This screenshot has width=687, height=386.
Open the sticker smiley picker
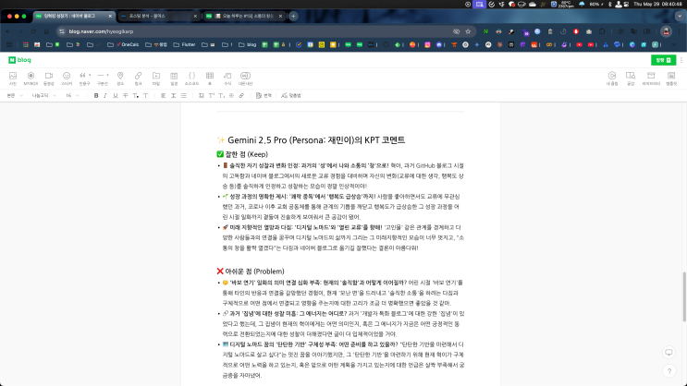(67, 78)
